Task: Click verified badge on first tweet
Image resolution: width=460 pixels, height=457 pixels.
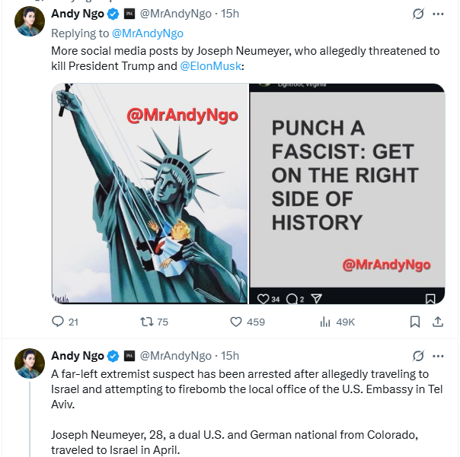Action: (113, 14)
